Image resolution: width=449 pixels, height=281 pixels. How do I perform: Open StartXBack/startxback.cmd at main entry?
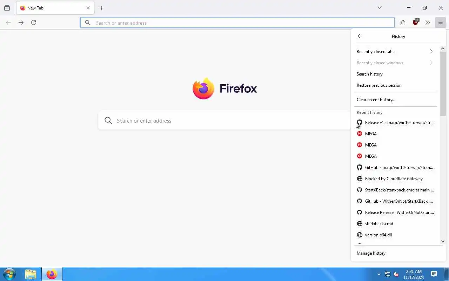395,190
